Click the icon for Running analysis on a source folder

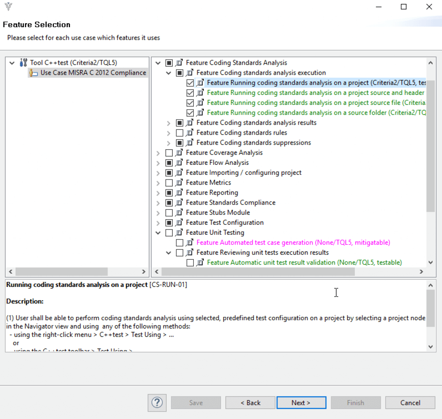(200, 113)
